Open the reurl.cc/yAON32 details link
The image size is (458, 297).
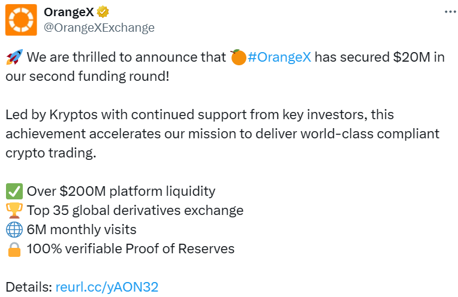107,287
